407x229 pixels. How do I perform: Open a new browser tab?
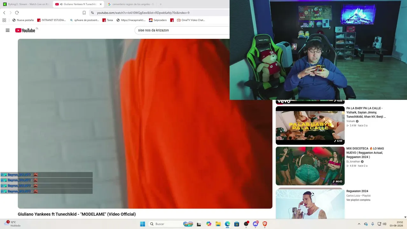point(161,4)
